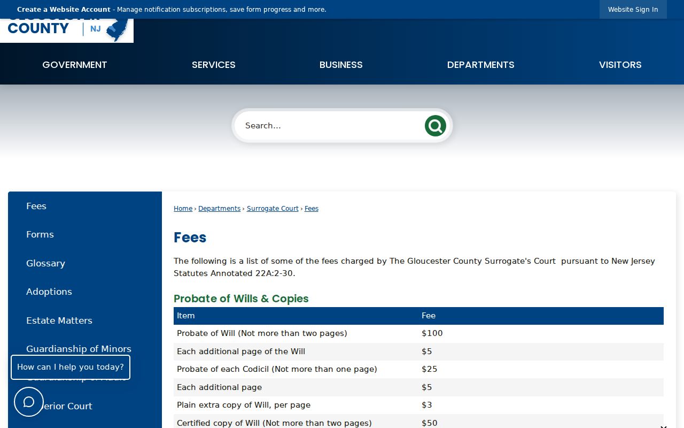The height and width of the screenshot is (428, 684).
Task: Click the Website Sign In button
Action: (x=633, y=10)
